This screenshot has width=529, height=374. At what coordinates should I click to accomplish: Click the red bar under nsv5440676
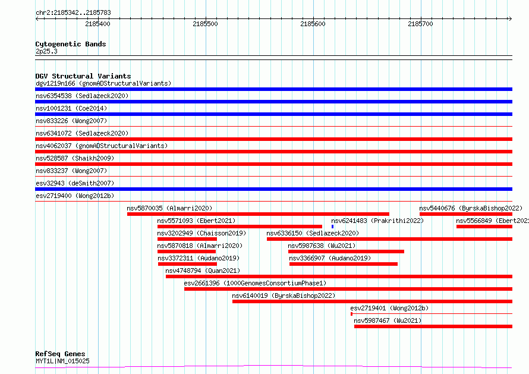pyautogui.click(x=466, y=214)
